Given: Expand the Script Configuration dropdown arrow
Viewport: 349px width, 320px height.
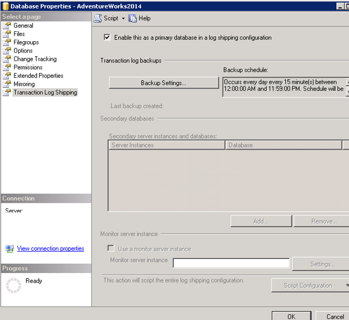Looking at the screenshot, I should tap(347, 285).
